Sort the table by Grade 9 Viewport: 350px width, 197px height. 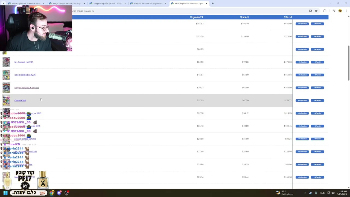[x=244, y=17]
